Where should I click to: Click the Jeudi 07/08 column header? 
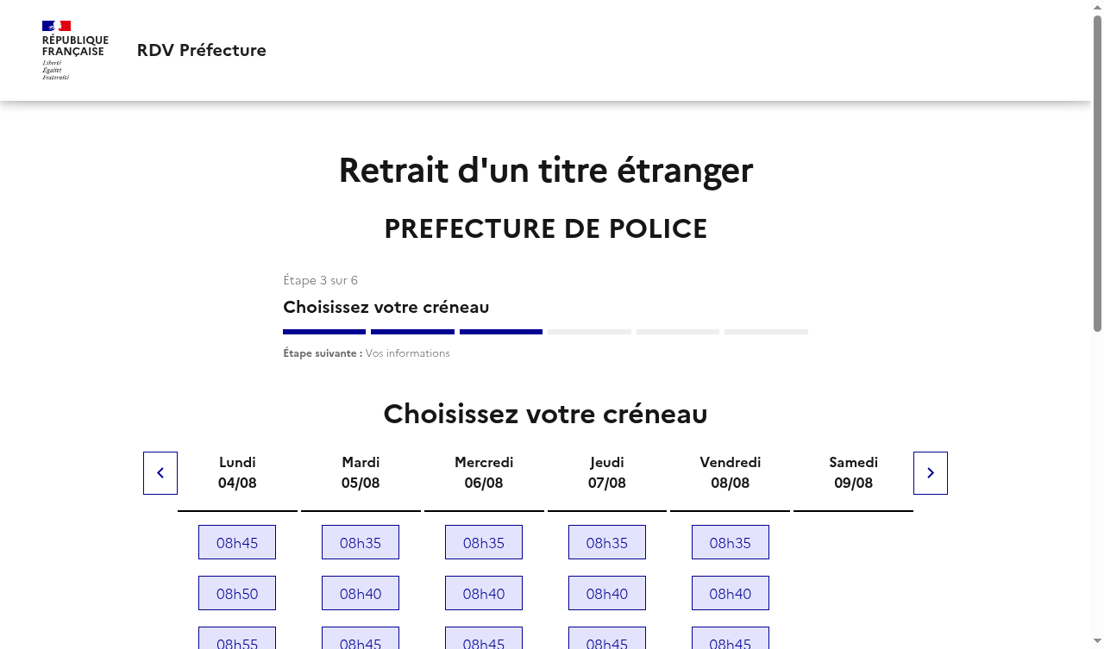click(607, 472)
